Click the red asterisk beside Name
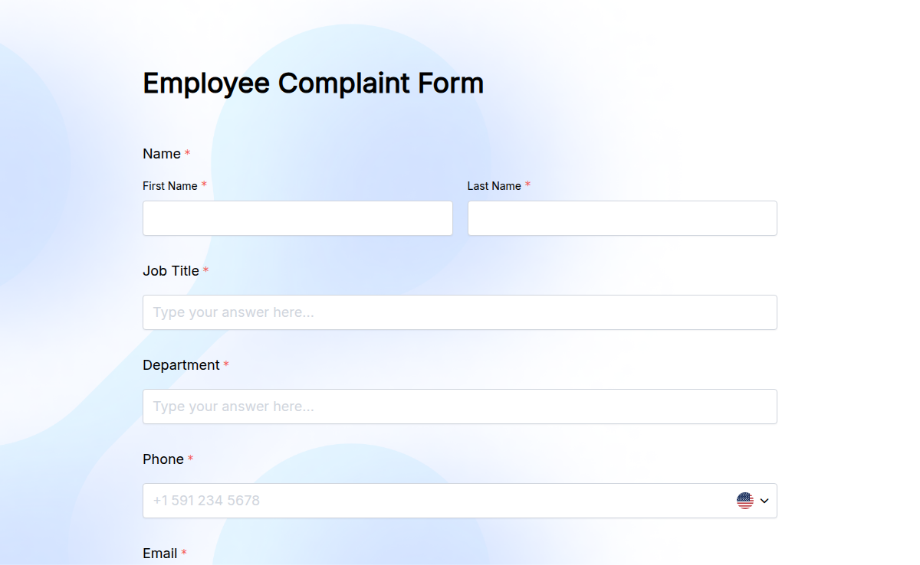Viewport: 920px width, 565px height. pos(186,152)
